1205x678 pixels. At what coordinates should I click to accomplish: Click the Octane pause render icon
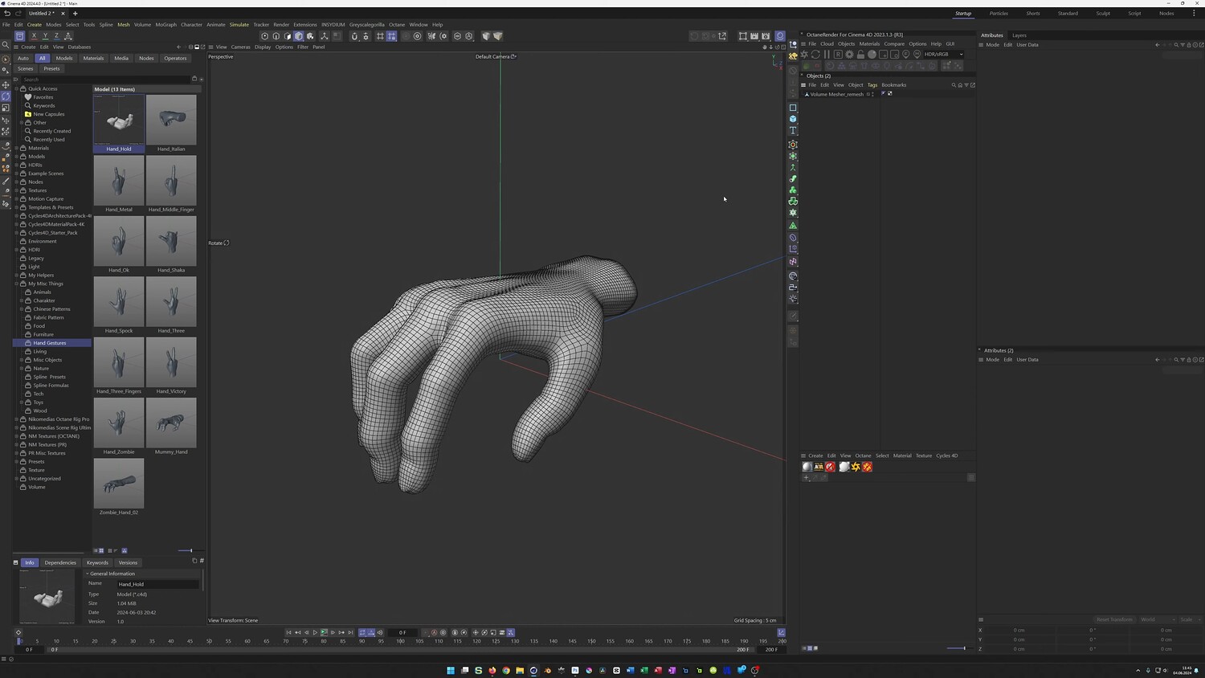click(827, 55)
